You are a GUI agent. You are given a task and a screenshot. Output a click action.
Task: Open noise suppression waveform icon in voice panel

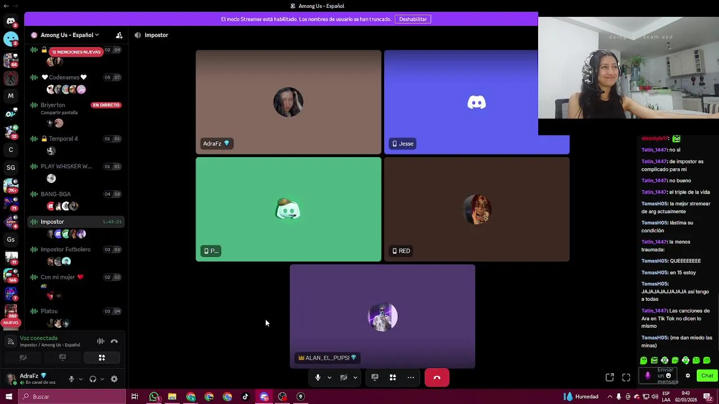click(101, 341)
